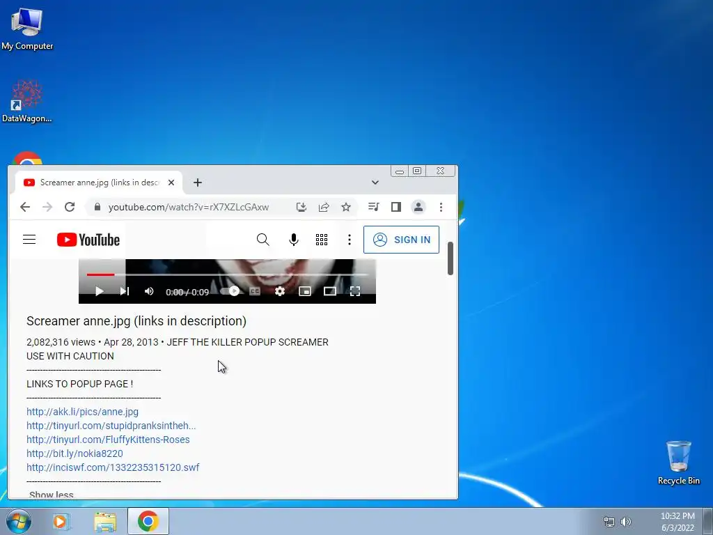Open system volume tray icon

click(x=626, y=522)
